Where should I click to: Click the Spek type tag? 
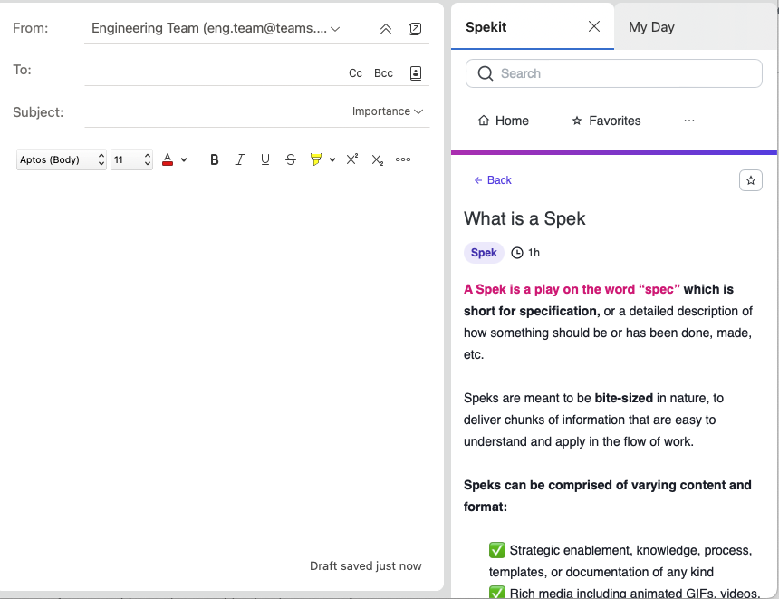484,253
